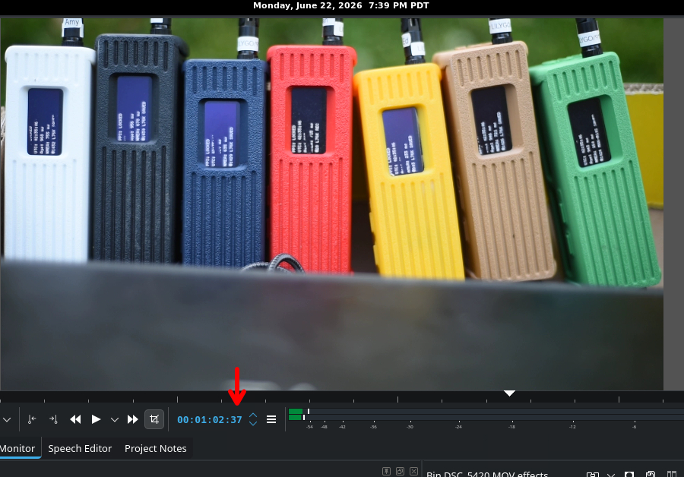Float the dock panel with detach icon
The height and width of the screenshot is (477, 684).
pos(400,472)
